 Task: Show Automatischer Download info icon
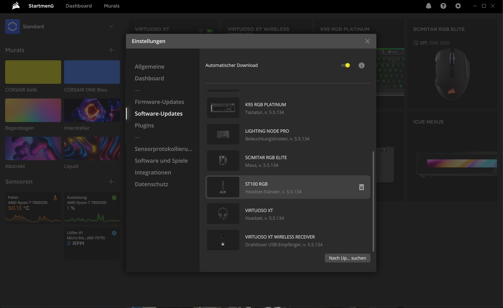[x=362, y=65]
